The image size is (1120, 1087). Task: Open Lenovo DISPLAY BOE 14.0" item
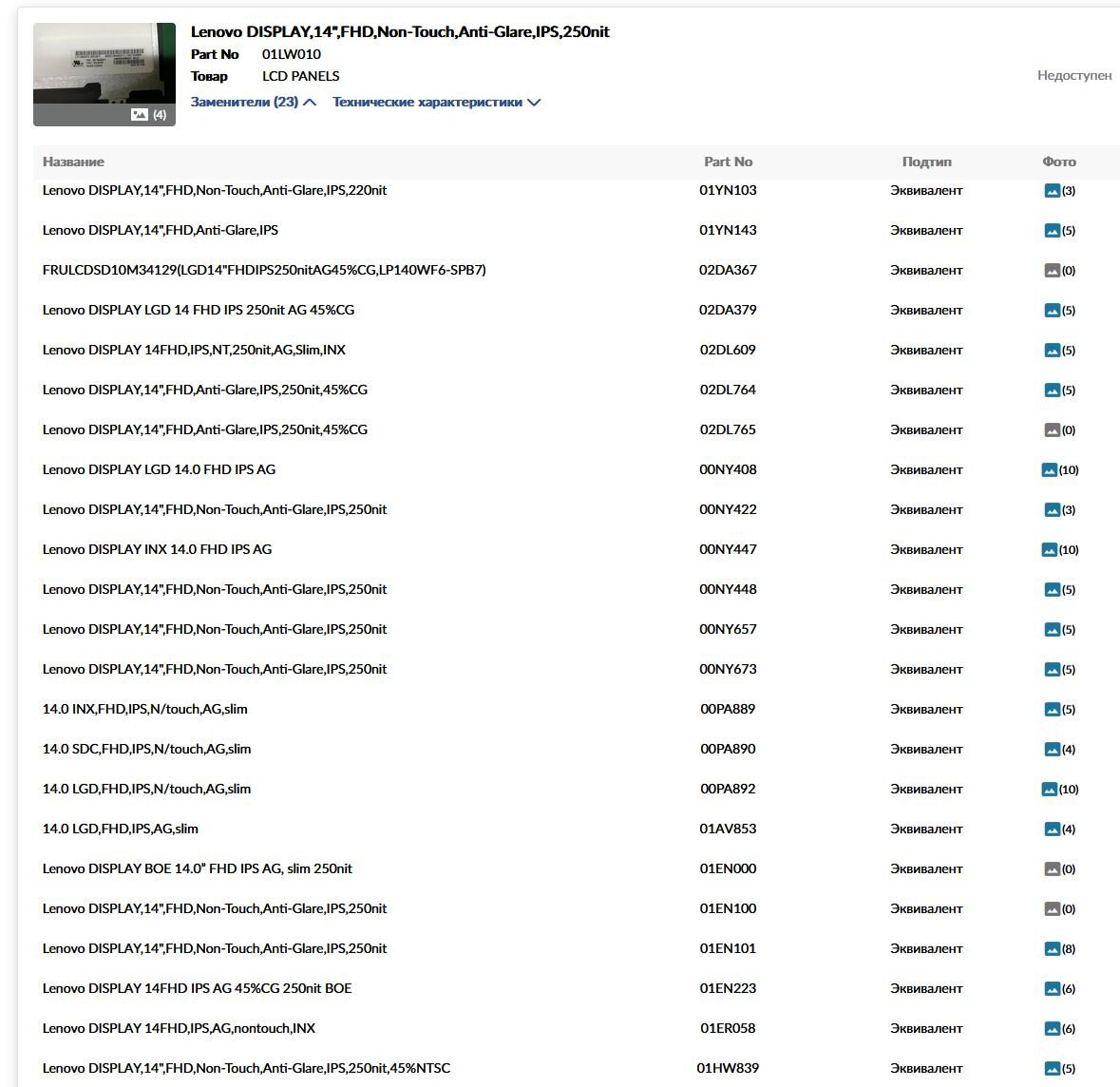coord(198,869)
